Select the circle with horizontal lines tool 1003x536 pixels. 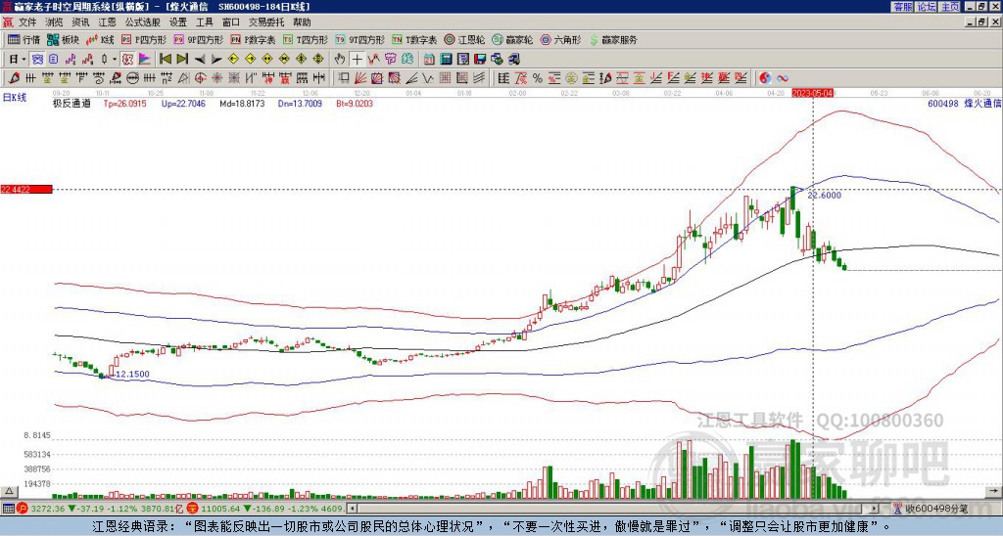tap(132, 78)
